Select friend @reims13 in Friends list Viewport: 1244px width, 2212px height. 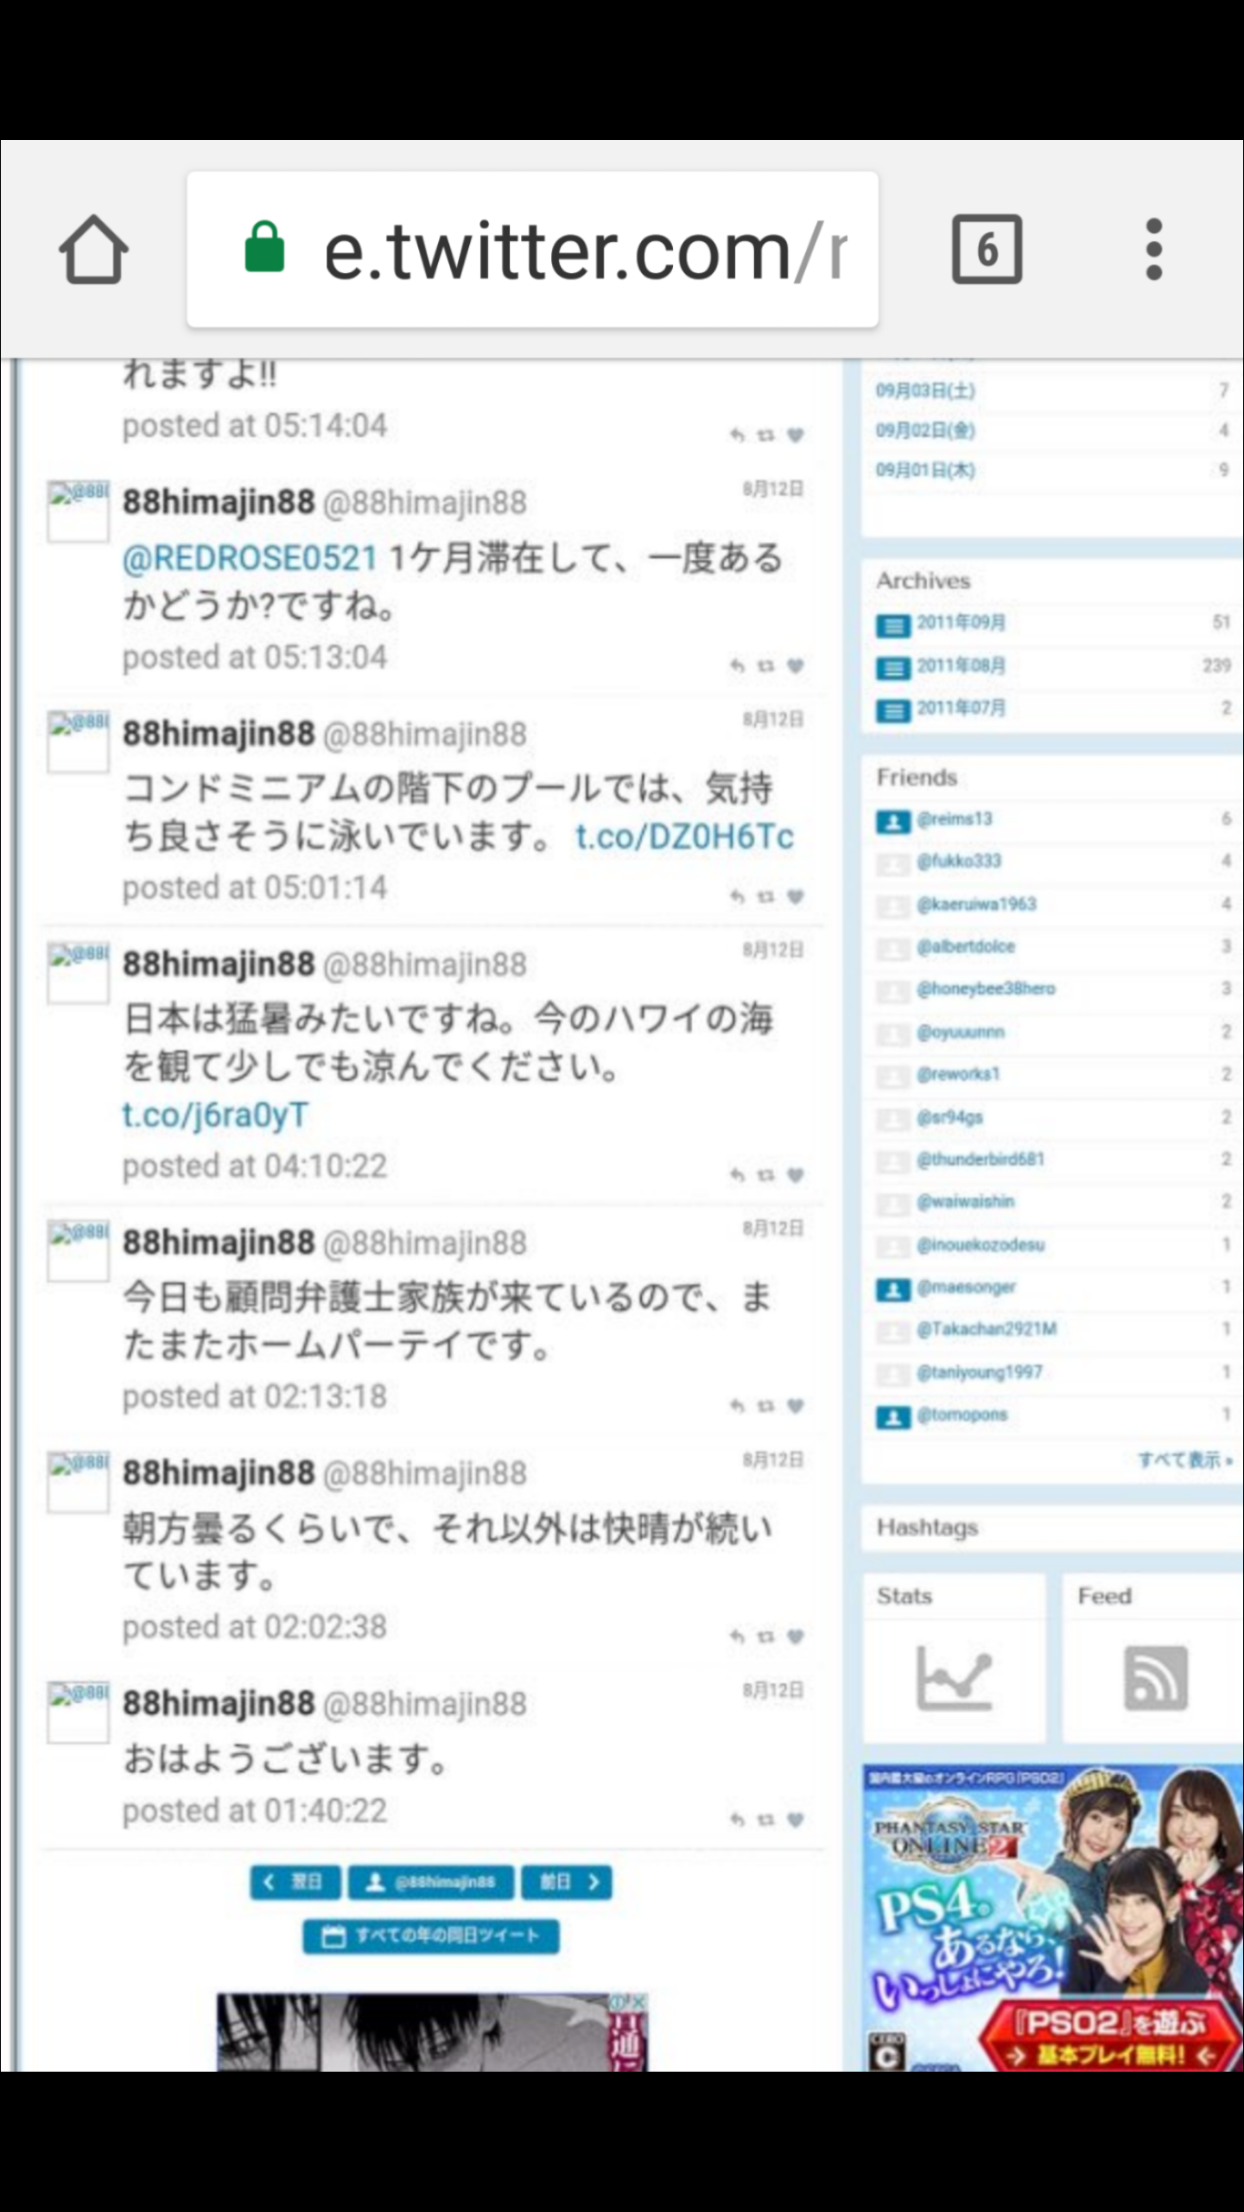tap(1053, 819)
